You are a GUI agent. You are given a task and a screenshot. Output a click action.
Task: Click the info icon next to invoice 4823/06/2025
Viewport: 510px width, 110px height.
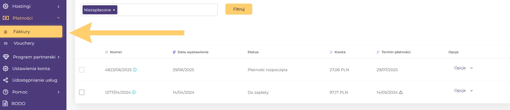(135, 70)
